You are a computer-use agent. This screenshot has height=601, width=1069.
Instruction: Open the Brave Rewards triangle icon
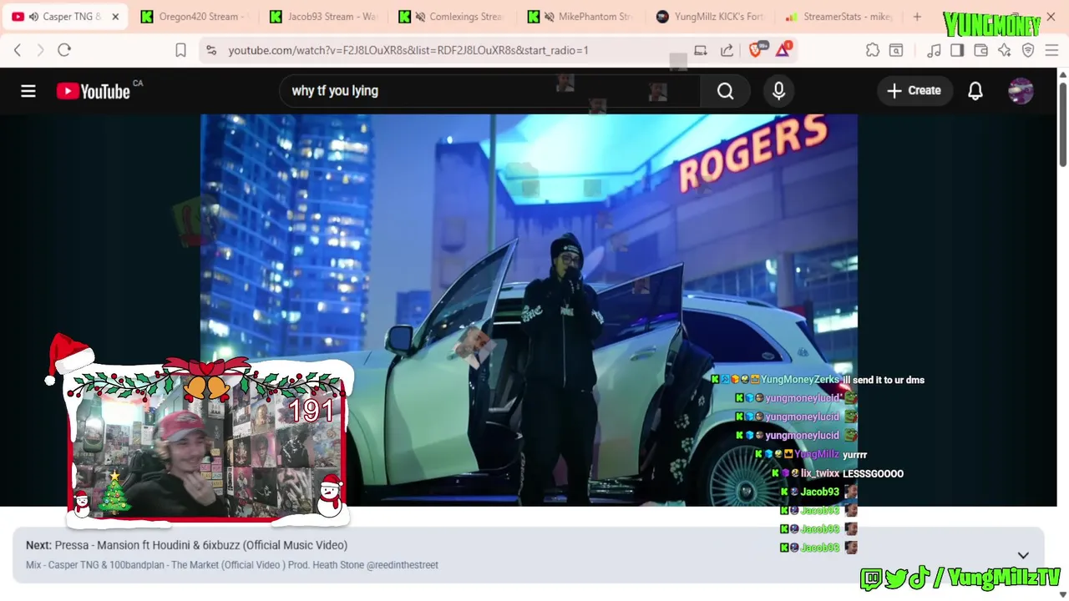(783, 50)
